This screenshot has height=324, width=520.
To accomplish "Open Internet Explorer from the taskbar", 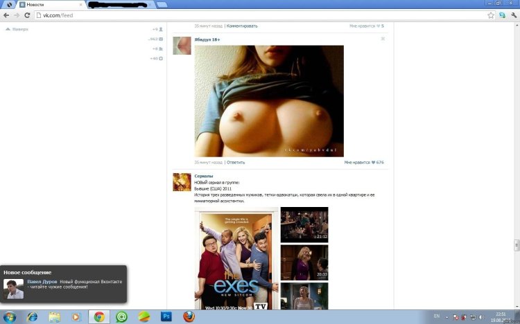I will (32, 316).
